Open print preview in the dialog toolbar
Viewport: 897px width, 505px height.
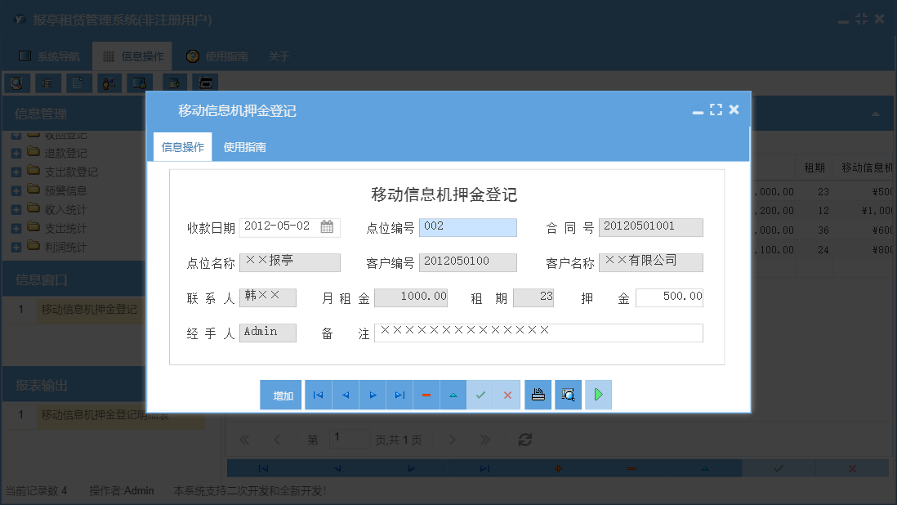pos(568,395)
